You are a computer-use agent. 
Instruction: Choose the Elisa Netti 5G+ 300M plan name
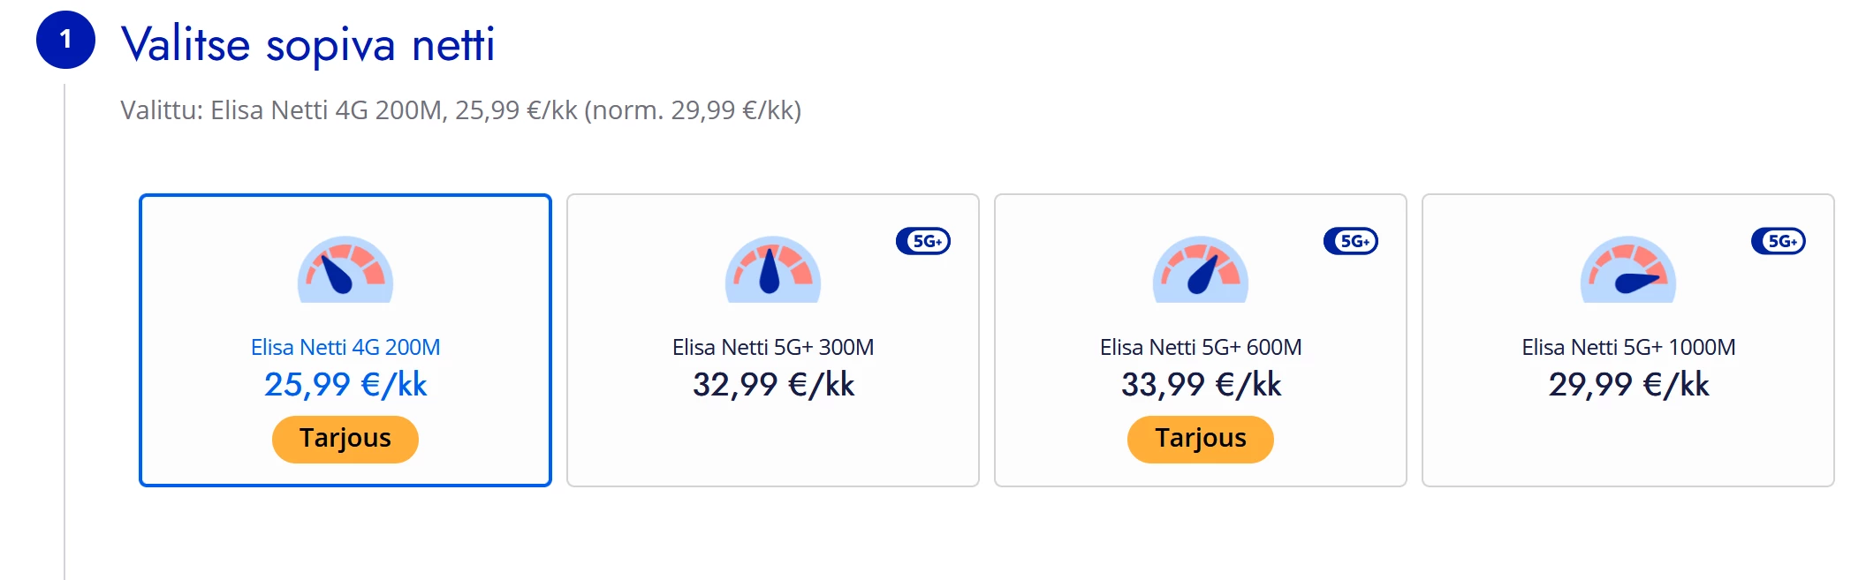773,347
